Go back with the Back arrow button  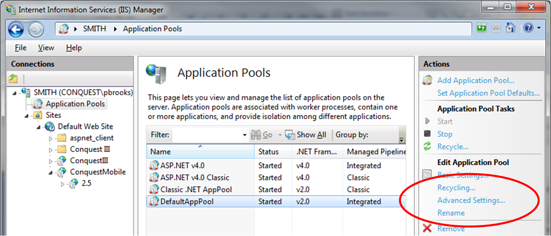(x=16, y=29)
